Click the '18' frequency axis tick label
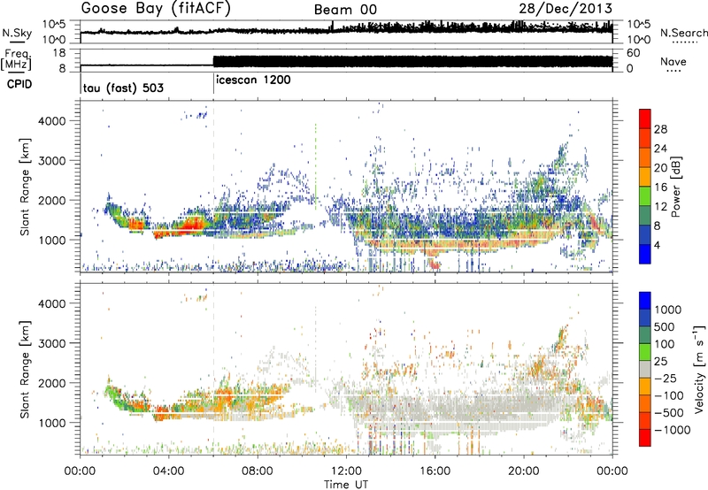 pyautogui.click(x=59, y=53)
